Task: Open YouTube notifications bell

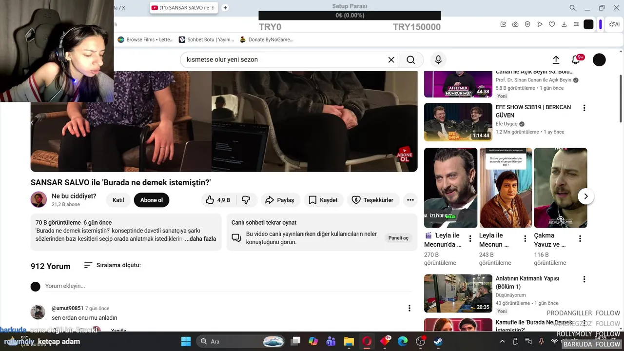Action: coord(576,59)
